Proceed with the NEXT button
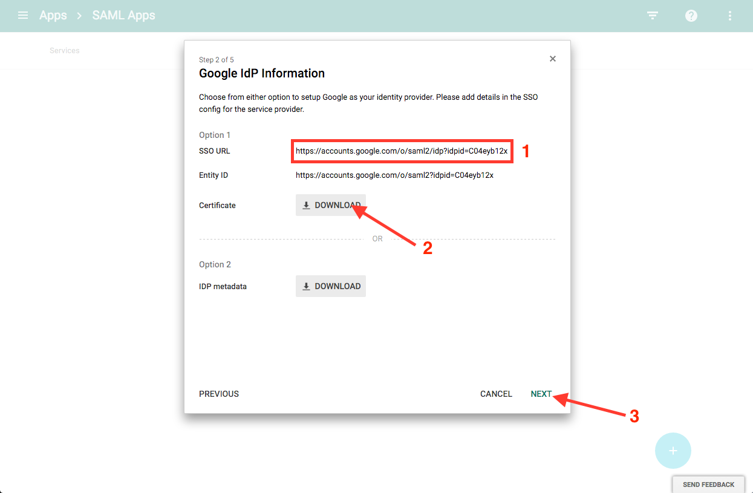The image size is (753, 493). pos(541,394)
